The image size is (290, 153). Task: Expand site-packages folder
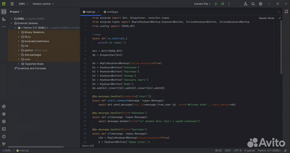[19, 55]
